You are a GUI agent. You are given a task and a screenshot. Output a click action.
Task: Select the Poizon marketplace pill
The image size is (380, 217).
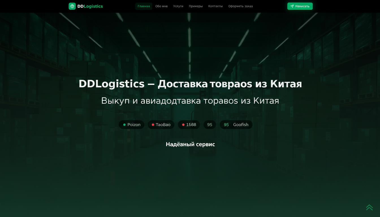[x=131, y=125]
